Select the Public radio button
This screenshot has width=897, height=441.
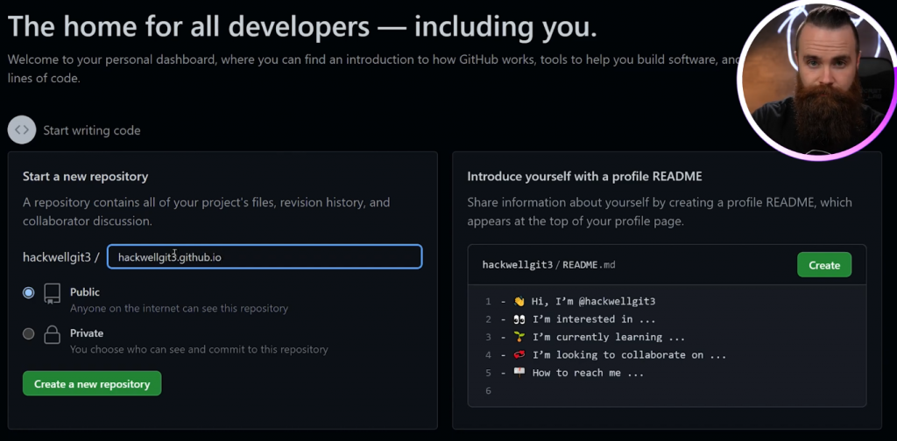coord(29,292)
